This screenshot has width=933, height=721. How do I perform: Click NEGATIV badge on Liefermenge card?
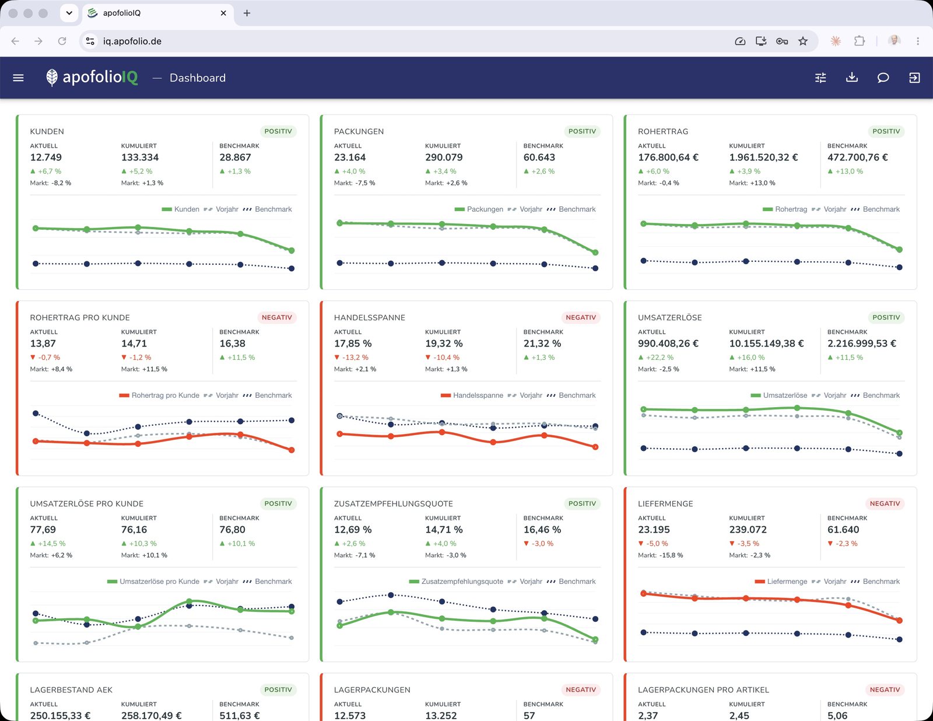click(x=885, y=503)
